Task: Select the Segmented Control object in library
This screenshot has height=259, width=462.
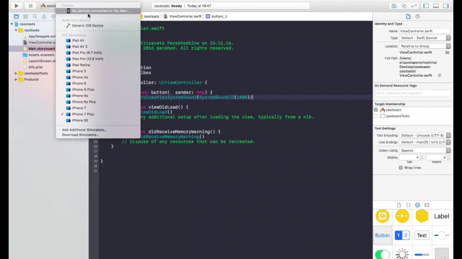Action: [402, 235]
